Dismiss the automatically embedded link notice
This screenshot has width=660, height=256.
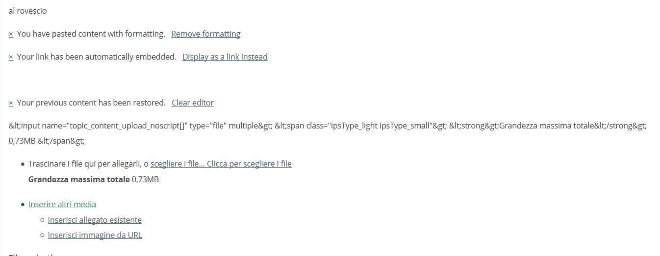coord(11,57)
